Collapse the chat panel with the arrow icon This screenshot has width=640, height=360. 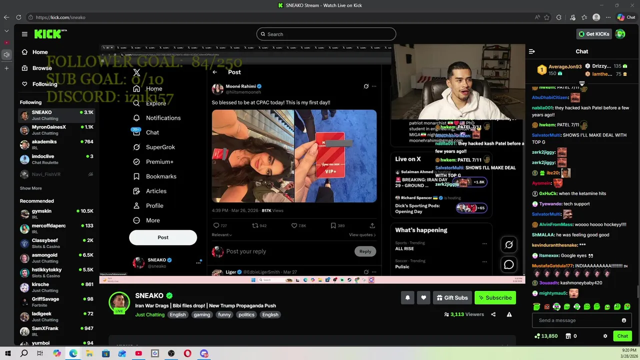pyautogui.click(x=532, y=51)
